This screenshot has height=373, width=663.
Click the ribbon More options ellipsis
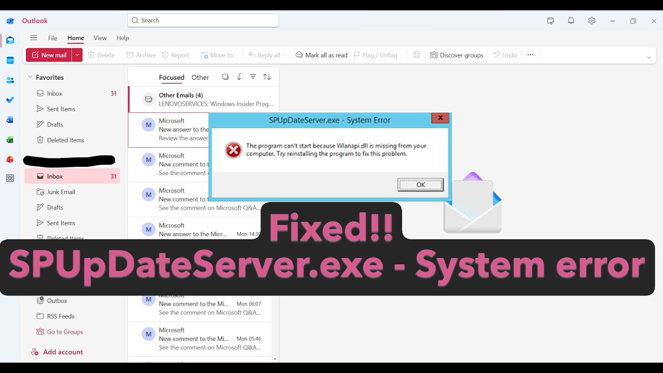pos(530,55)
